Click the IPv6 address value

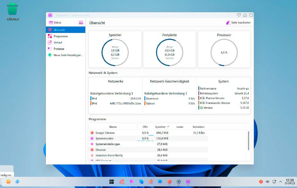(125, 104)
